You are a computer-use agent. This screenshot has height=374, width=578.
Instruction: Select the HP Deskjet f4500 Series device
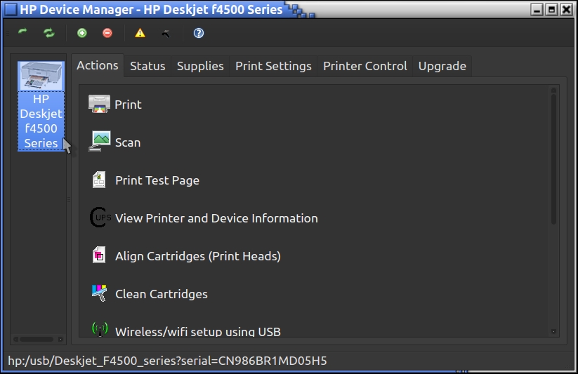pos(41,106)
